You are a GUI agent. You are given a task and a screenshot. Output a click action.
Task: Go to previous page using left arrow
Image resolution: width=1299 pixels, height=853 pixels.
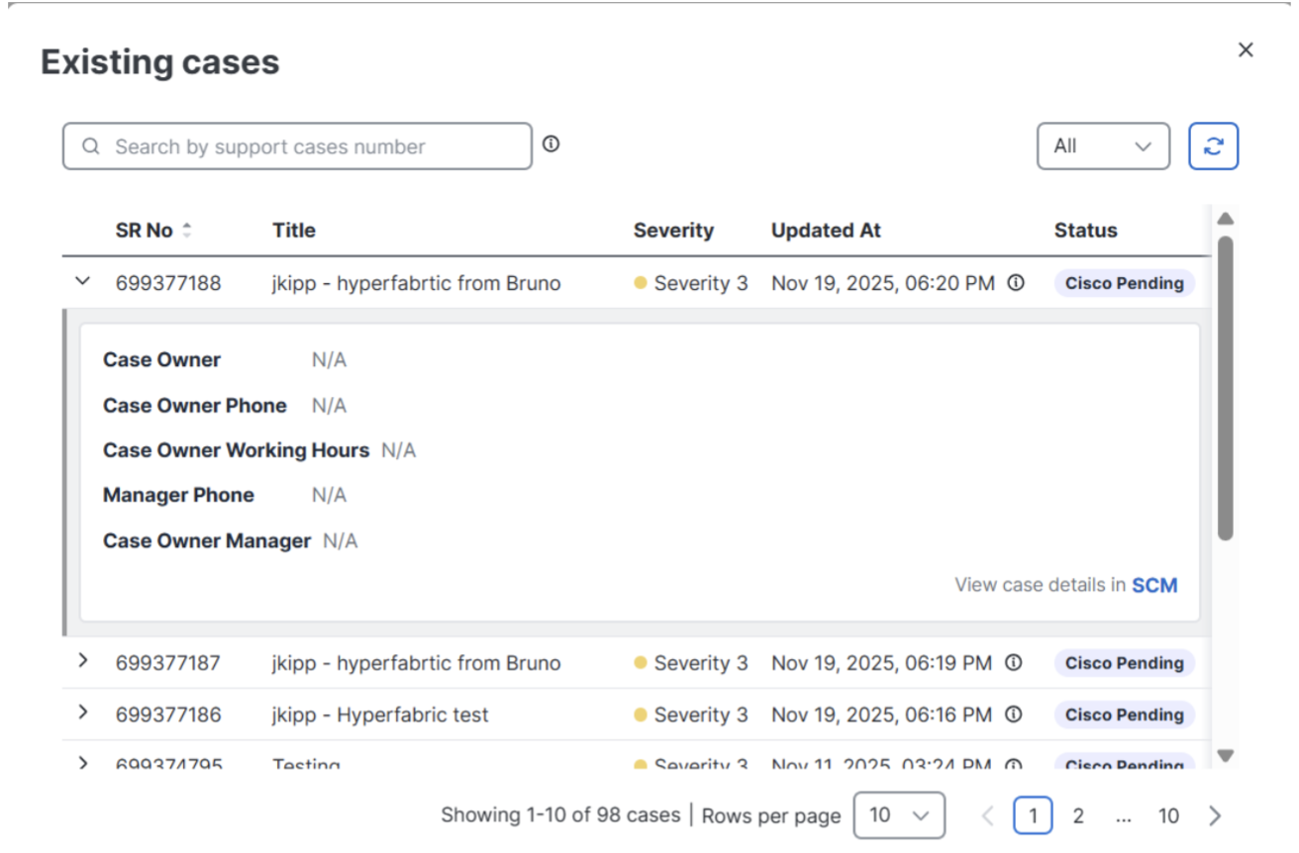987,815
